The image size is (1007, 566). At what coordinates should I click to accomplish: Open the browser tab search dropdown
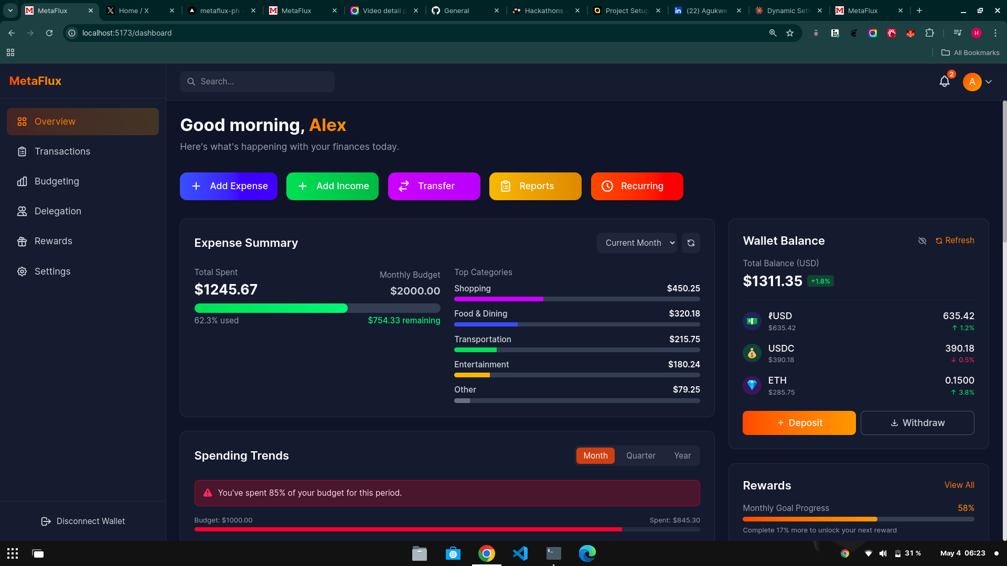click(10, 10)
